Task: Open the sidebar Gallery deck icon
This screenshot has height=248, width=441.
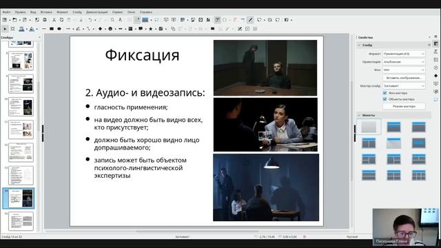Action: (x=435, y=60)
